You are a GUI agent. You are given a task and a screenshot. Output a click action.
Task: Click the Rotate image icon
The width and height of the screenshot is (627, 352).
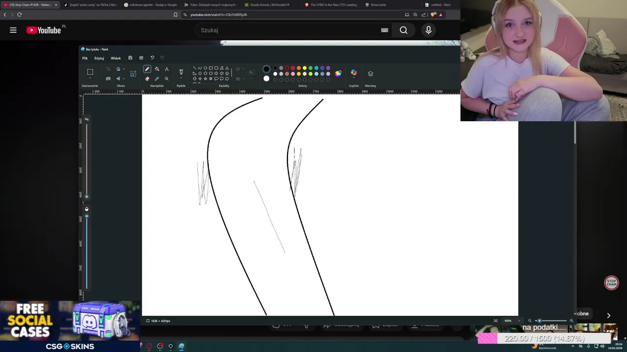[x=118, y=69]
